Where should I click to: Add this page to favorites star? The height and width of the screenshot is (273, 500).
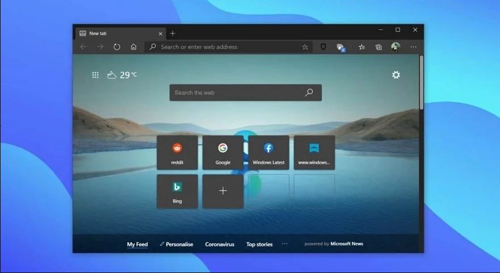coord(305,47)
